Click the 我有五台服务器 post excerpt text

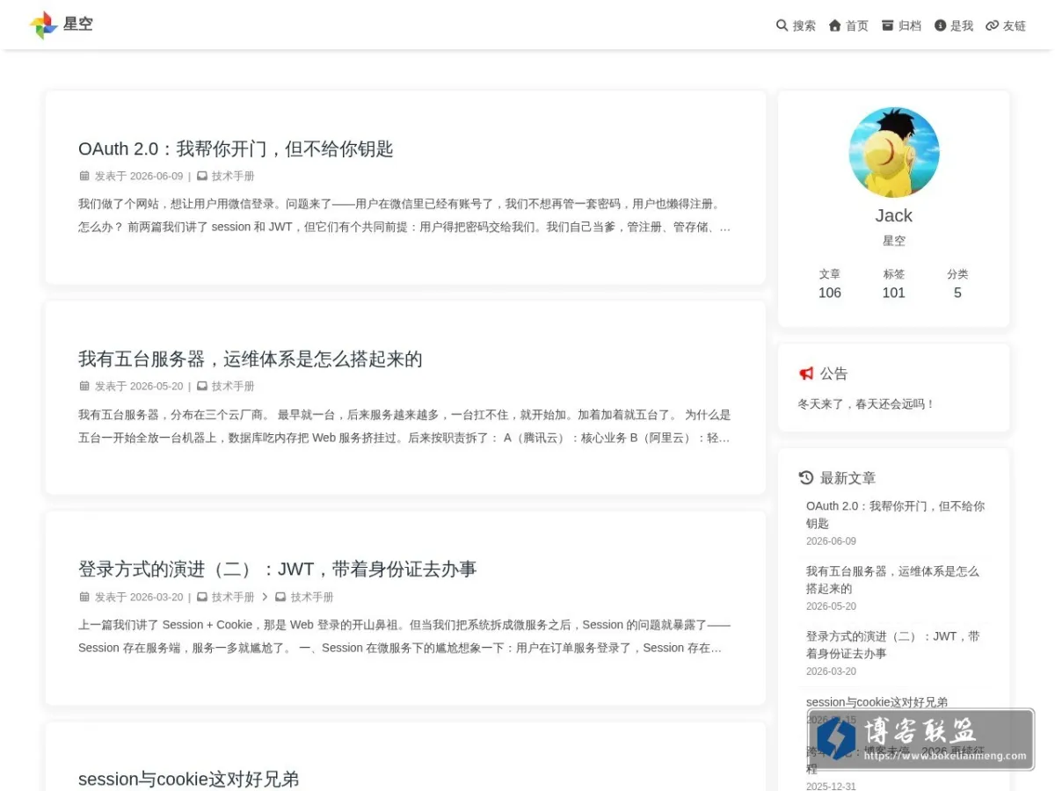(x=404, y=425)
